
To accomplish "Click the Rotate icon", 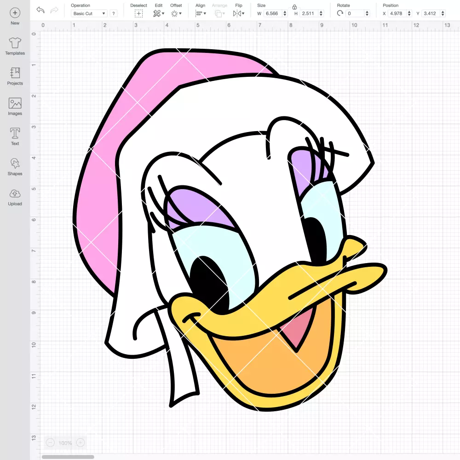I will 340,13.
